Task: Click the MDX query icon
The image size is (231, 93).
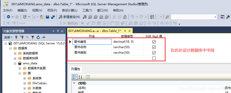Action: point(90,17)
